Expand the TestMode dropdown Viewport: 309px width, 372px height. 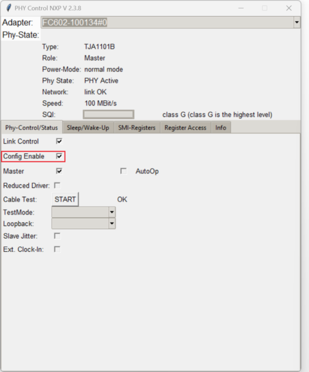[112, 212]
